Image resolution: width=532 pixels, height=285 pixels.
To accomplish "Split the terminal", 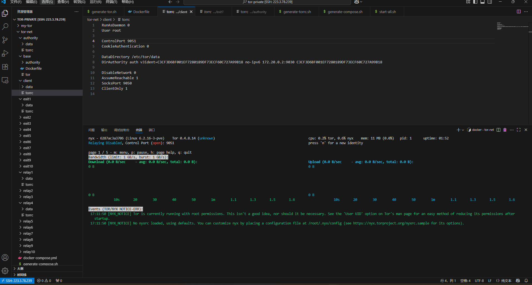I will point(498,130).
